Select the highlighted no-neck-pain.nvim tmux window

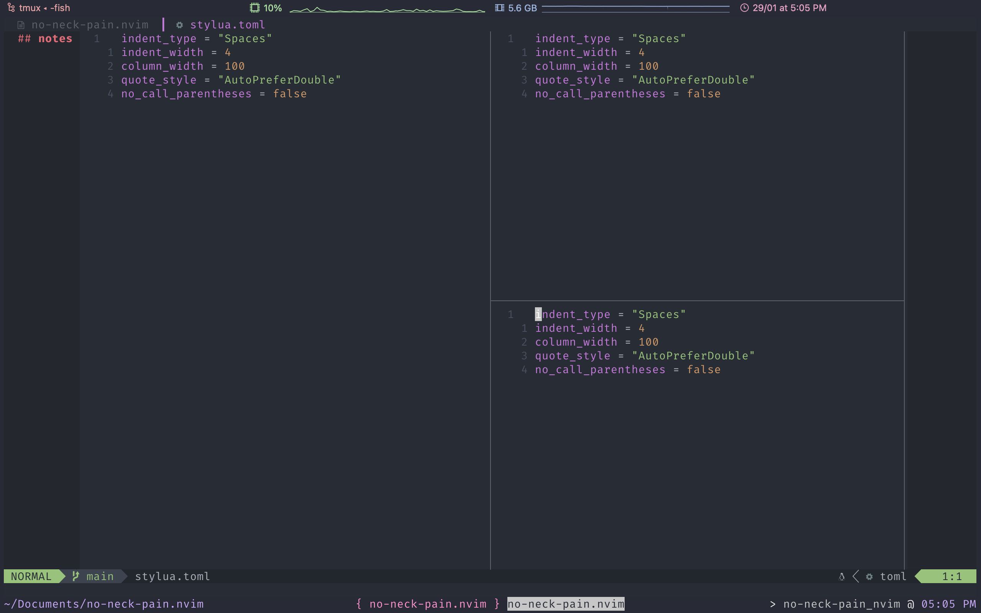point(566,604)
